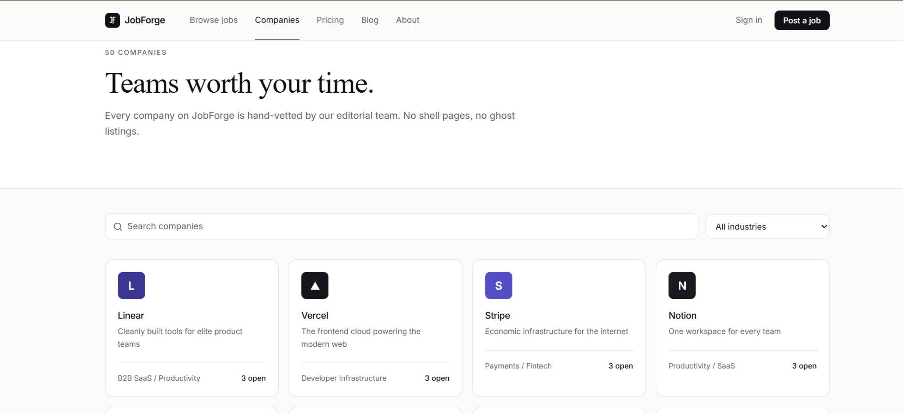Click the 3 open count on Vercel
The image size is (903, 414).
click(x=437, y=378)
